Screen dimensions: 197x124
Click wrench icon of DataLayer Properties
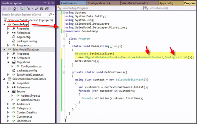click(x=14, y=53)
